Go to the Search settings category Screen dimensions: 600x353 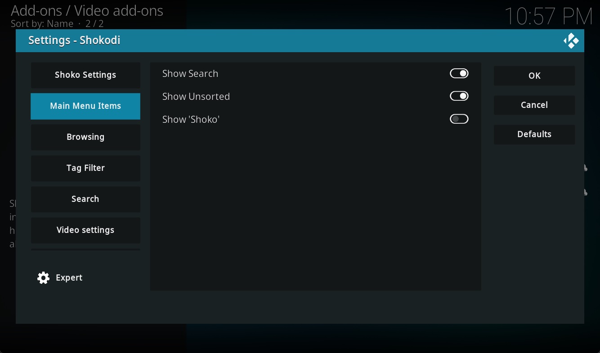coord(85,199)
